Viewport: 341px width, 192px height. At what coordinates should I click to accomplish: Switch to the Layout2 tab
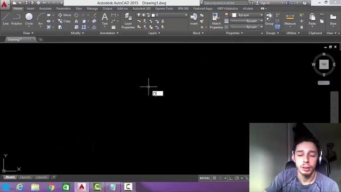pos(42,177)
